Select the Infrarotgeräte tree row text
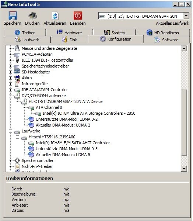The image size is (193, 221). tap(35, 84)
